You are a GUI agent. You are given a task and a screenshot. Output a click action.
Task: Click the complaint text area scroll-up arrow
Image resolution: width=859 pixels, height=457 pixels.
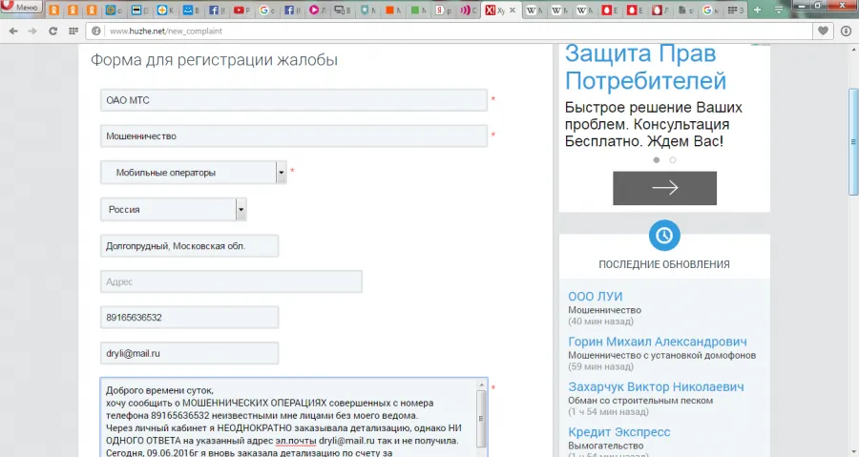point(482,385)
